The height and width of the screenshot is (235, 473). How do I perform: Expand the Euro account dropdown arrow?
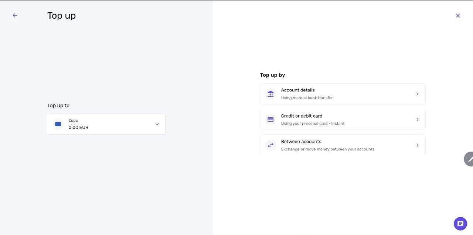tap(157, 124)
